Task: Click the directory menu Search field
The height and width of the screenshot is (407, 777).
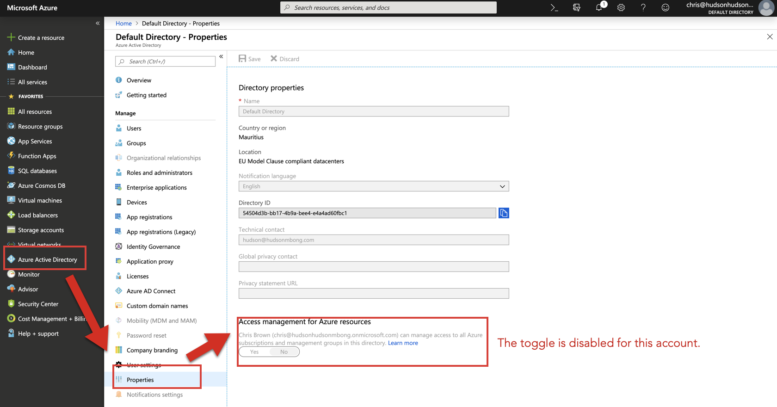Action: coord(165,62)
